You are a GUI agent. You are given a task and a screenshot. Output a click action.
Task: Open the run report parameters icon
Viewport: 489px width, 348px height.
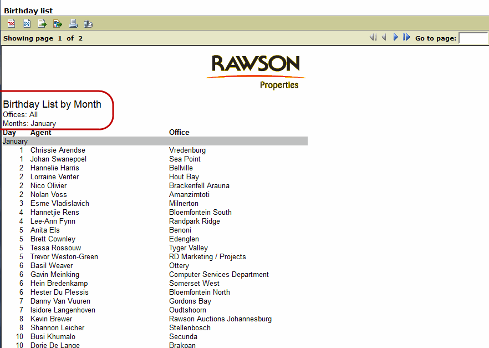[27, 23]
